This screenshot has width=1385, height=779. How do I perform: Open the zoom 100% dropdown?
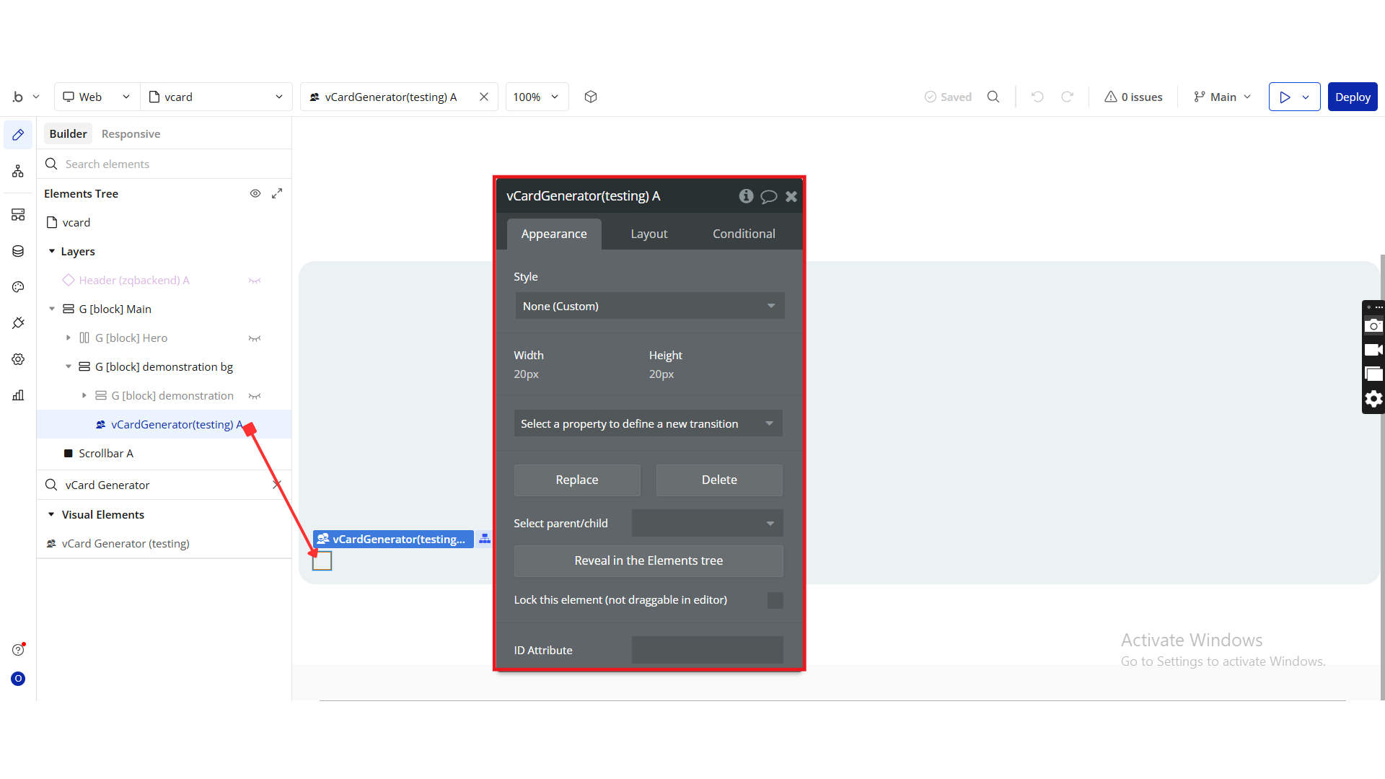pos(536,97)
